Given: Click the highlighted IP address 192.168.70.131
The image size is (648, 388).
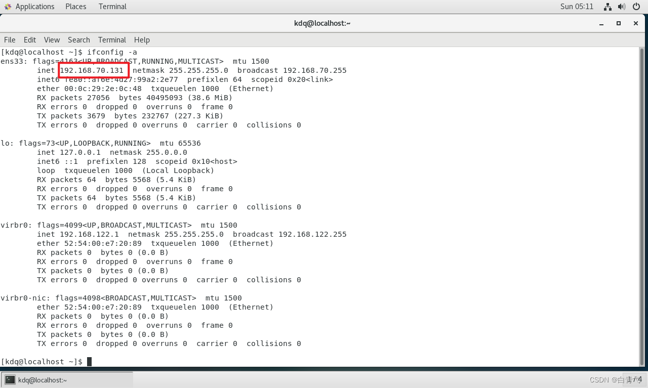Looking at the screenshot, I should [94, 70].
